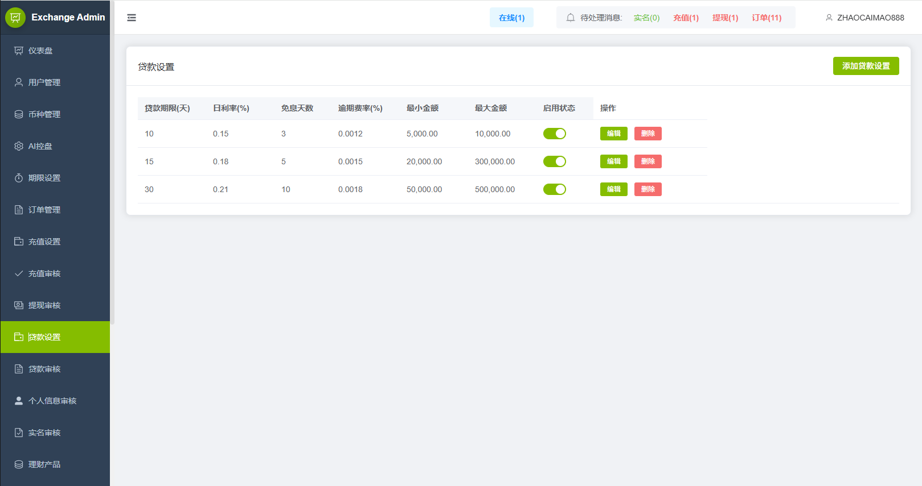Click the 在线(1) online status badge
The image size is (922, 486).
pyautogui.click(x=511, y=18)
